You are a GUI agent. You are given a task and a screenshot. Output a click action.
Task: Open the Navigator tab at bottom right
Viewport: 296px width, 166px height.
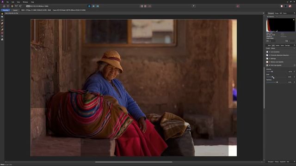click(271, 162)
